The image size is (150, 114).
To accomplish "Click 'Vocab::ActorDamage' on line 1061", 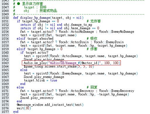I will (66, 56).
